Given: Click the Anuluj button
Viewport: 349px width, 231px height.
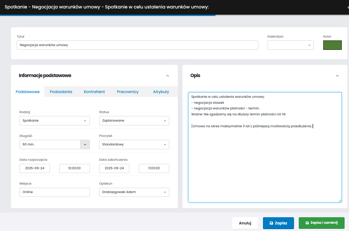Looking at the screenshot, I should (x=245, y=223).
